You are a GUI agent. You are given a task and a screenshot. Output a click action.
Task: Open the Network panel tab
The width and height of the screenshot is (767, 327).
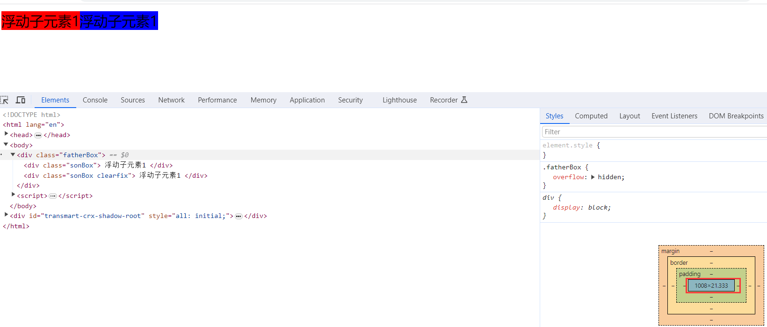pos(171,100)
